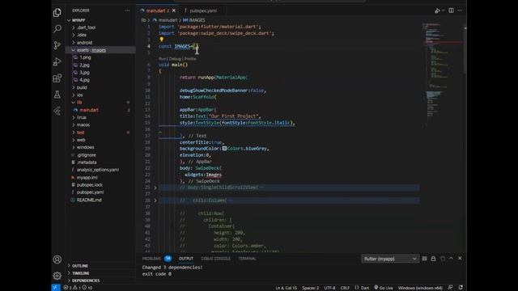Open the Extensions view
518x291 pixels.
(57, 78)
